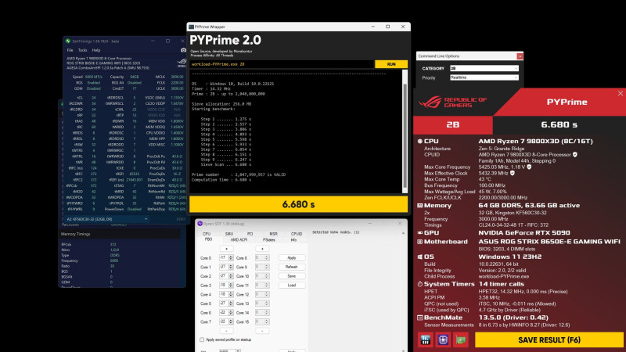
Task: Click the ZenTimings screenshot camera icon
Action: click(x=183, y=50)
